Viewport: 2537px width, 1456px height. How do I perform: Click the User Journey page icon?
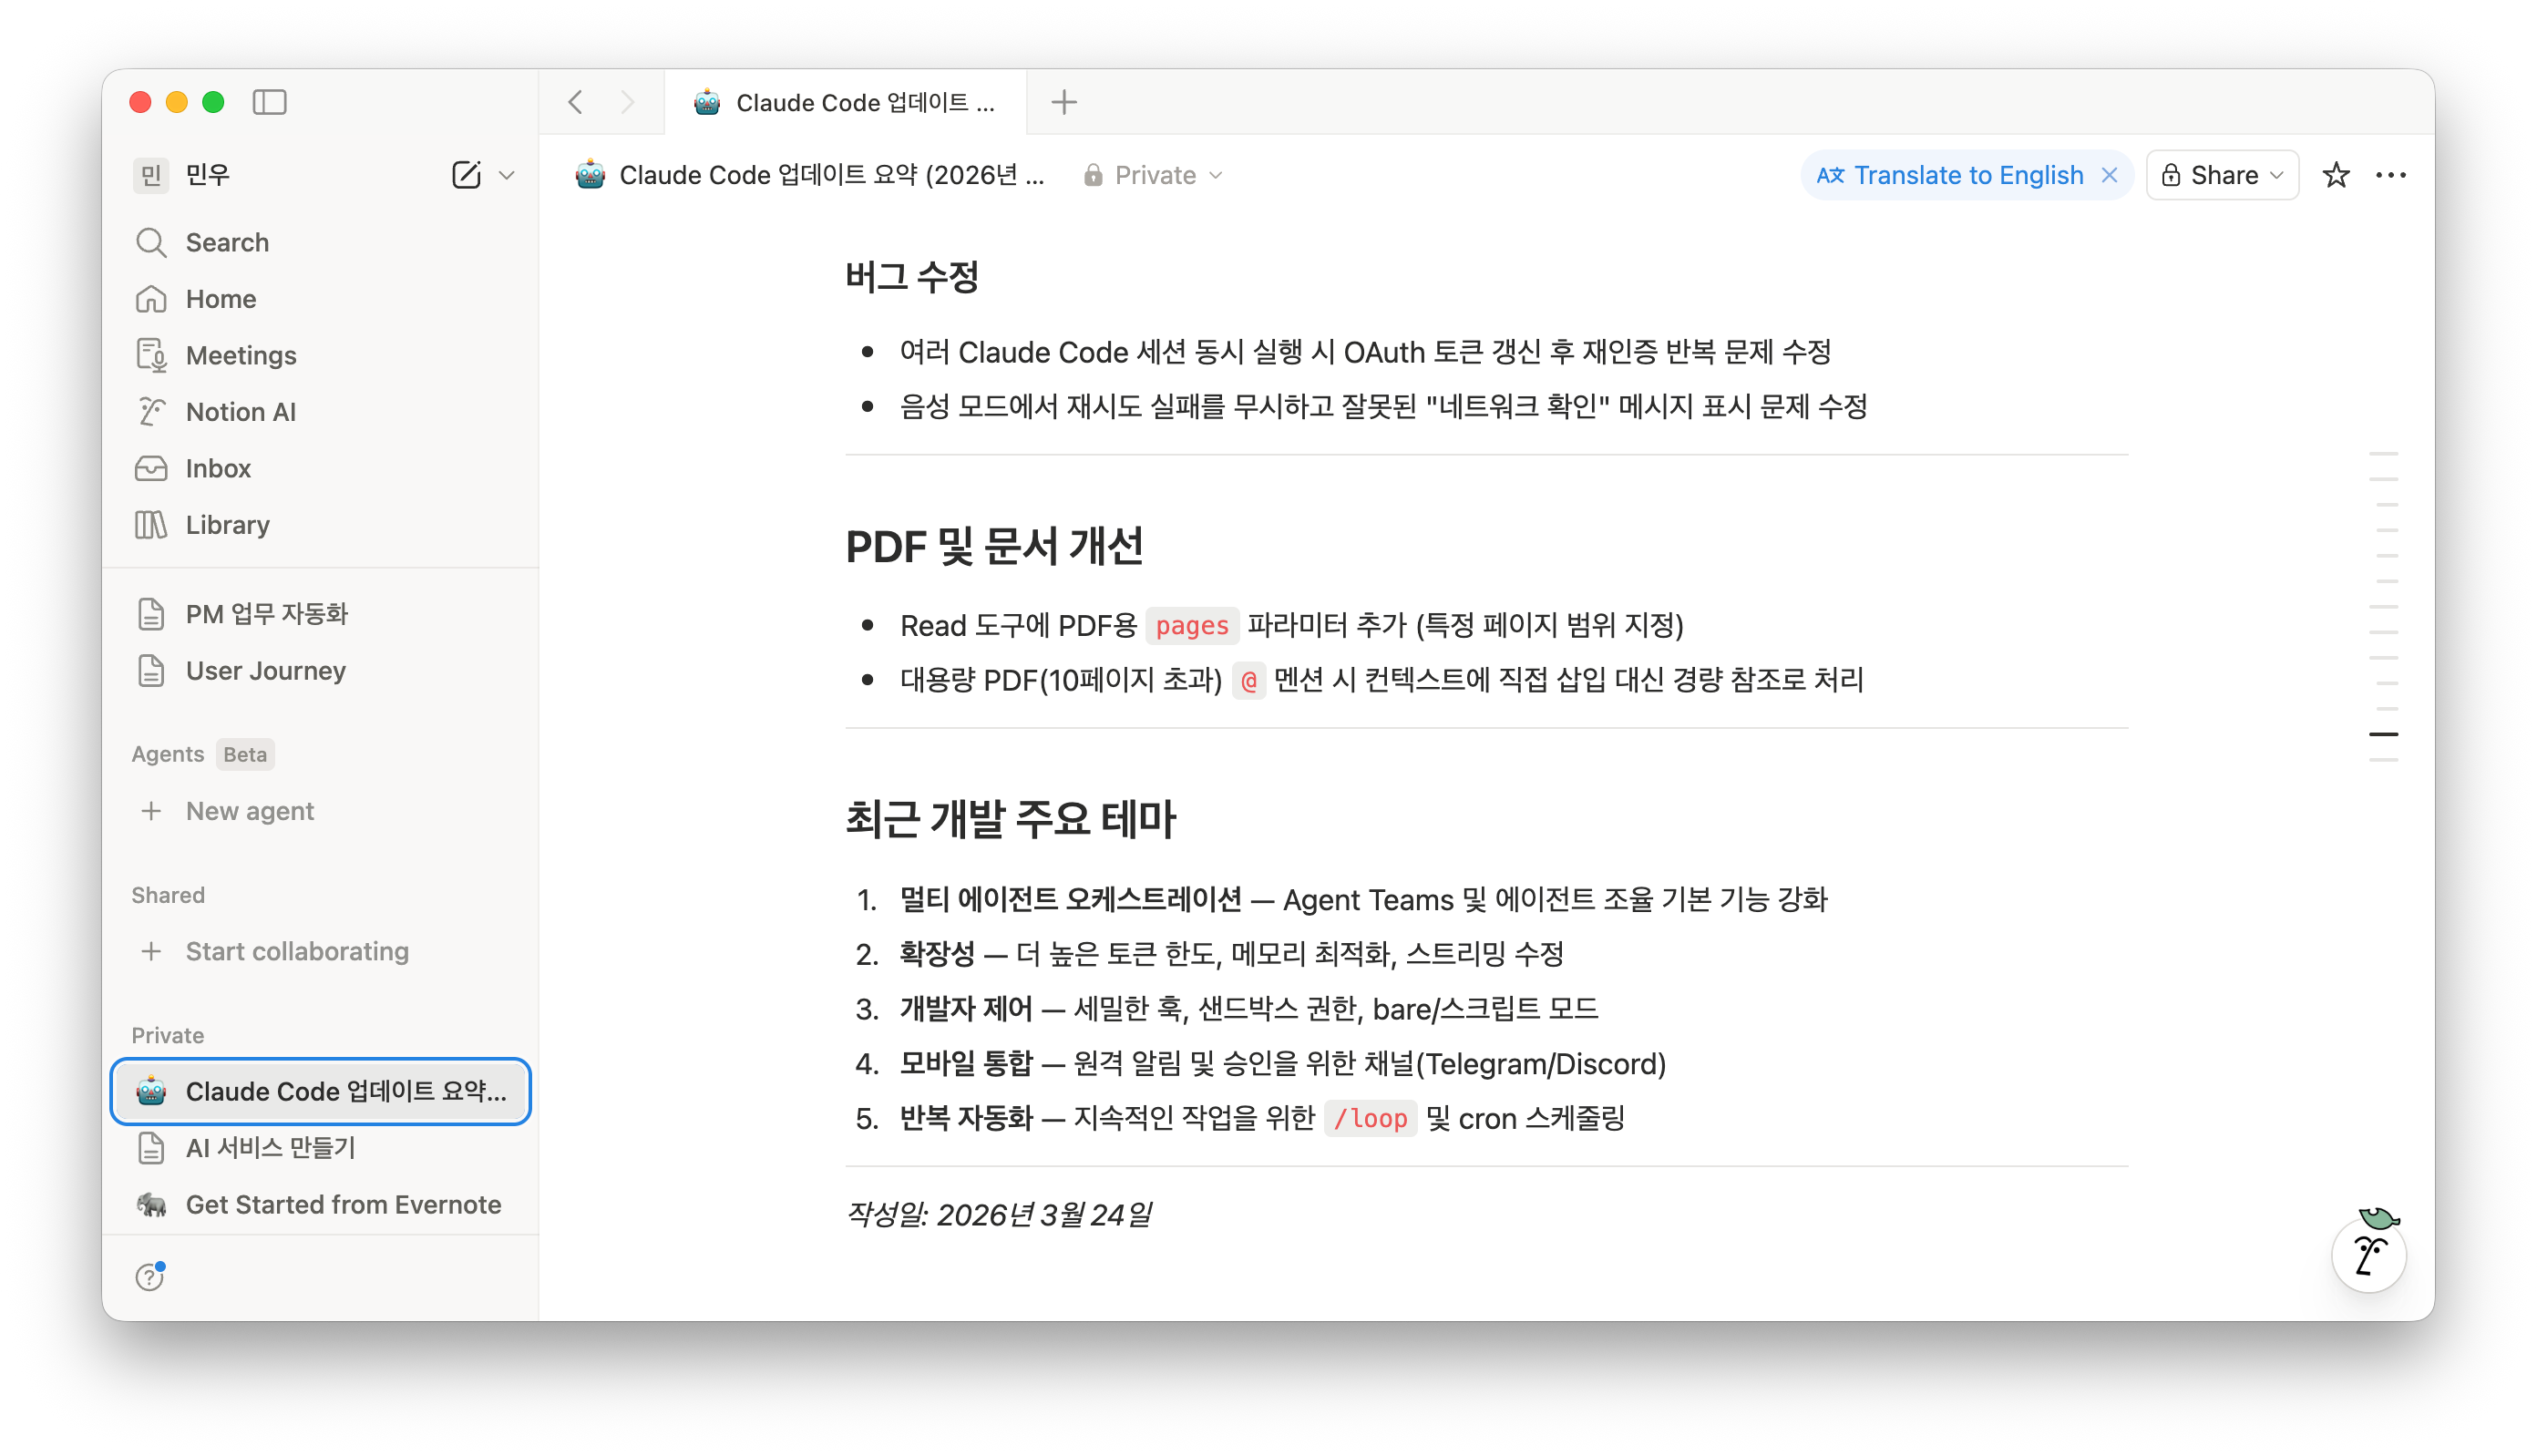(x=151, y=671)
